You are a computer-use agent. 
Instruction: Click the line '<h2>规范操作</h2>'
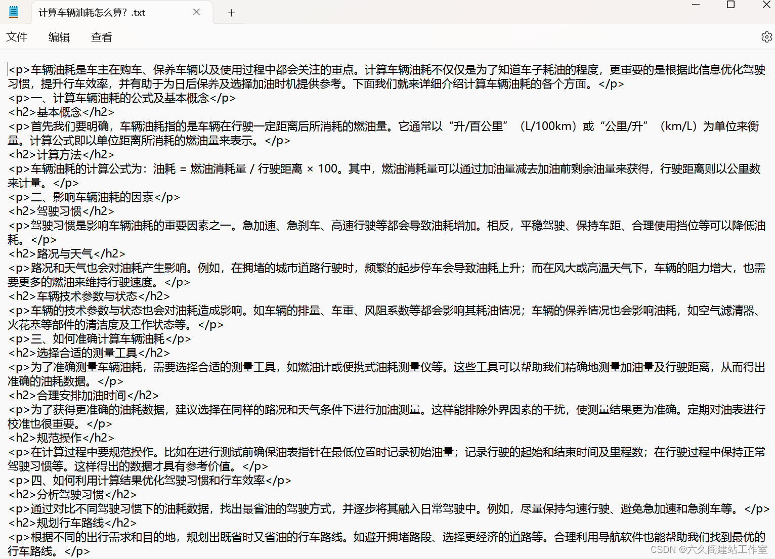point(61,438)
